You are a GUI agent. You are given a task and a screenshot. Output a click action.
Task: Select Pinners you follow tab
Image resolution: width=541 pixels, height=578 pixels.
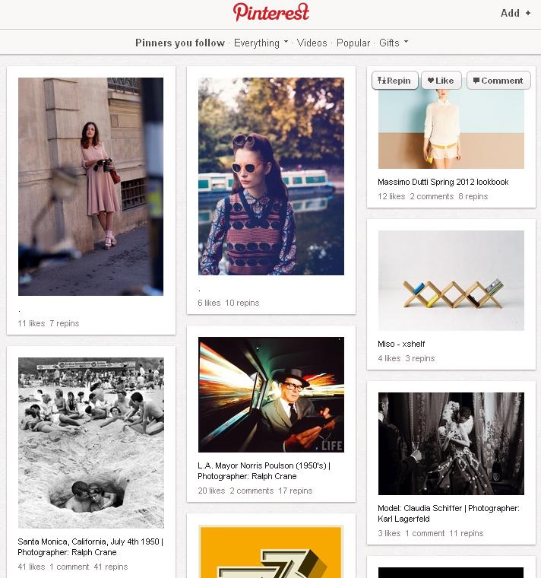click(180, 43)
